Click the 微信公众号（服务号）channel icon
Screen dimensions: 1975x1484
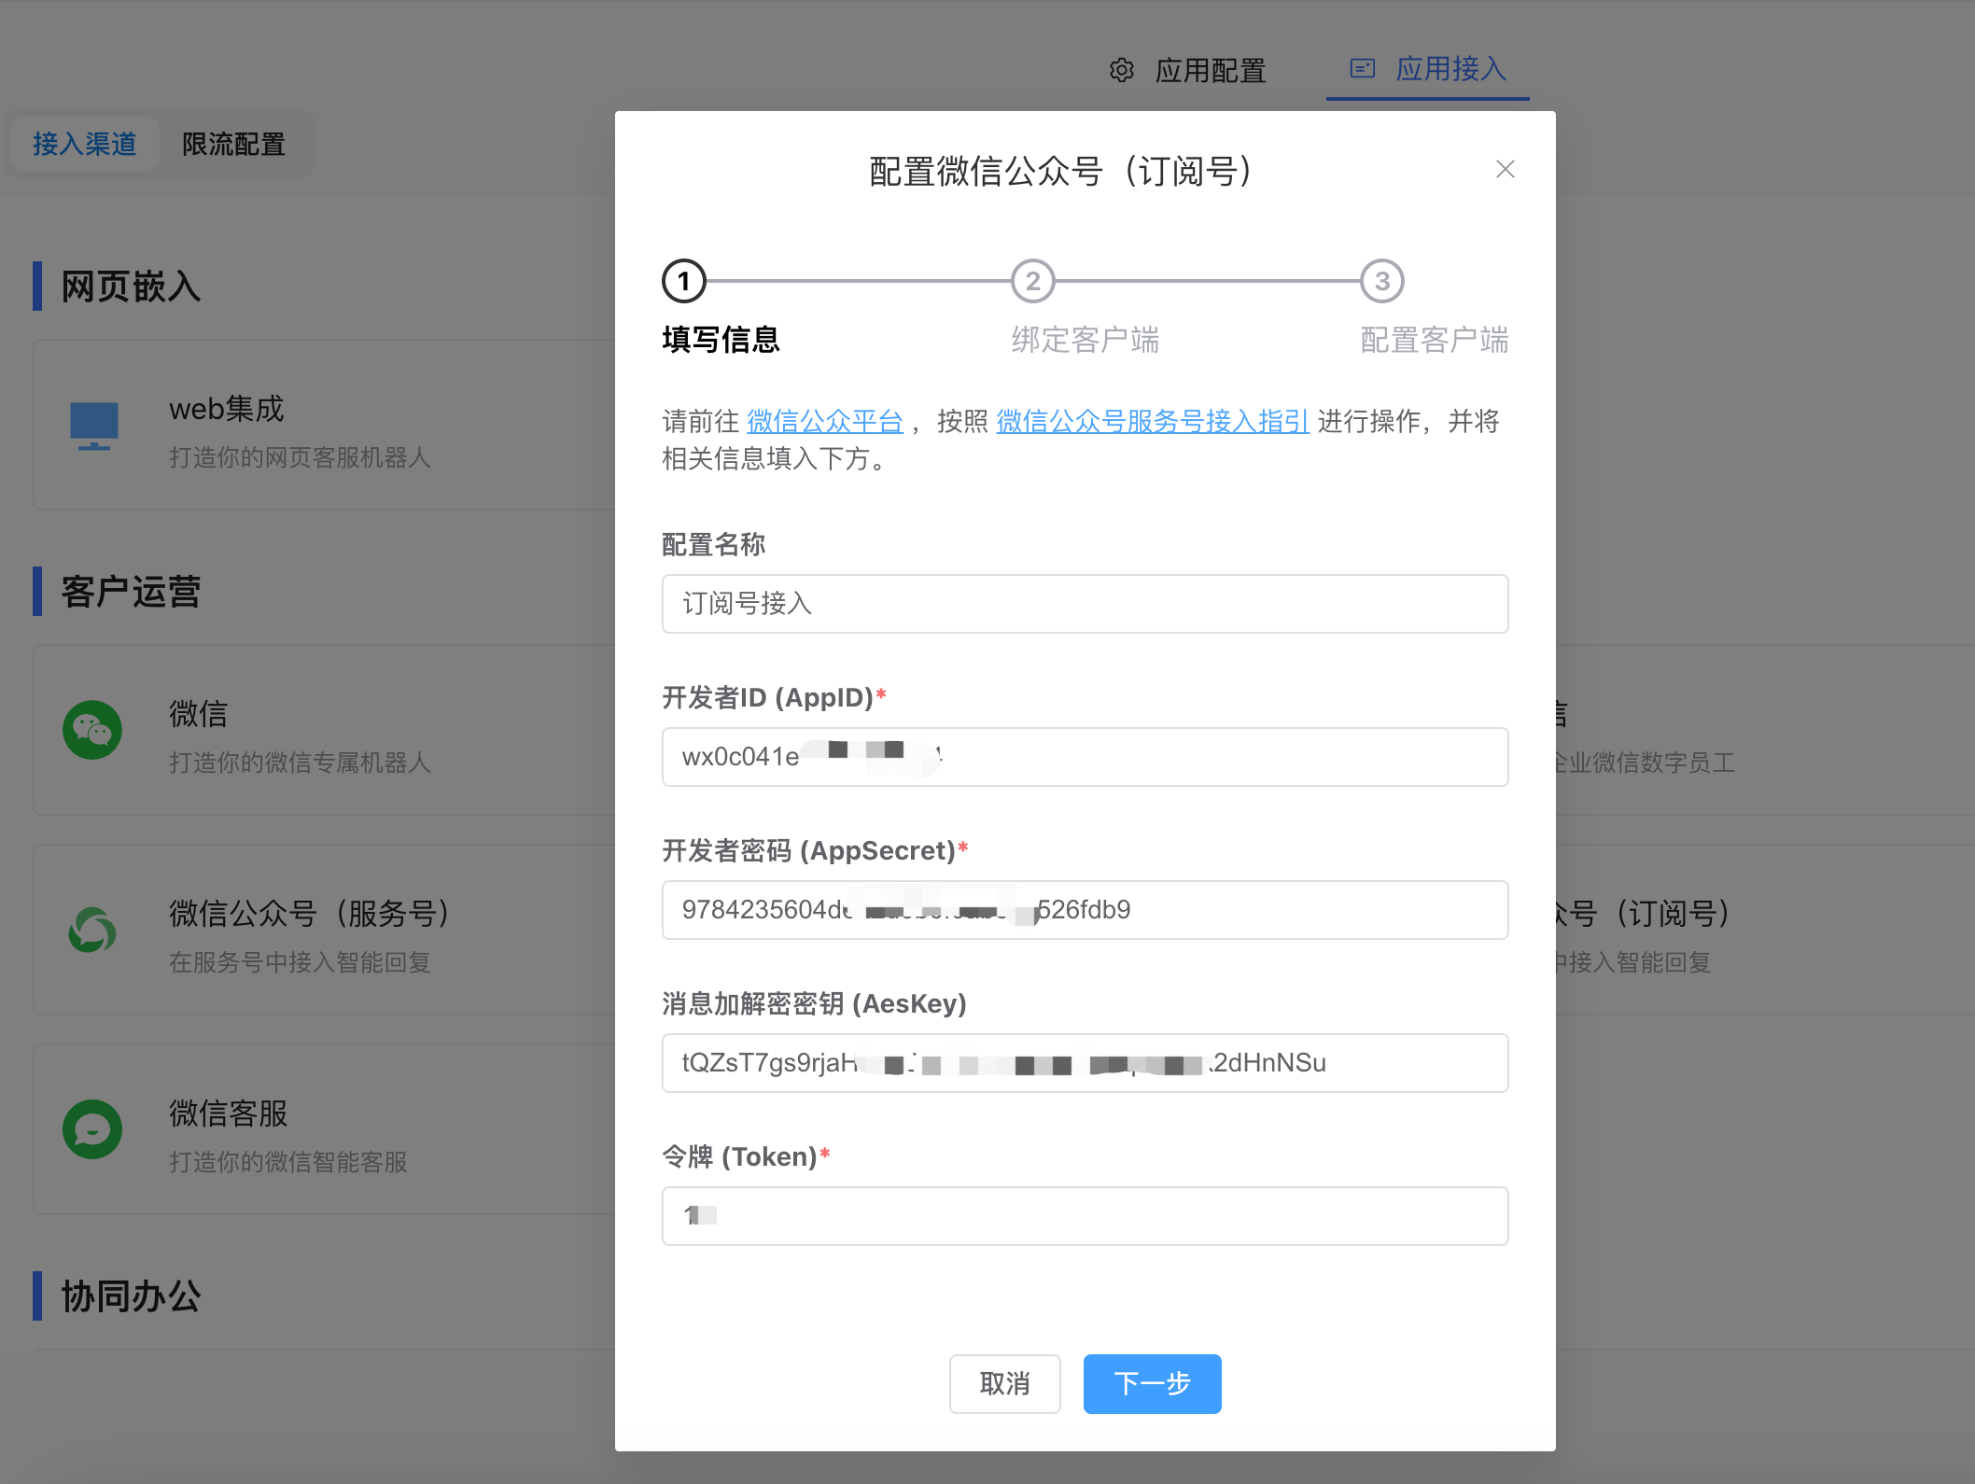91,931
